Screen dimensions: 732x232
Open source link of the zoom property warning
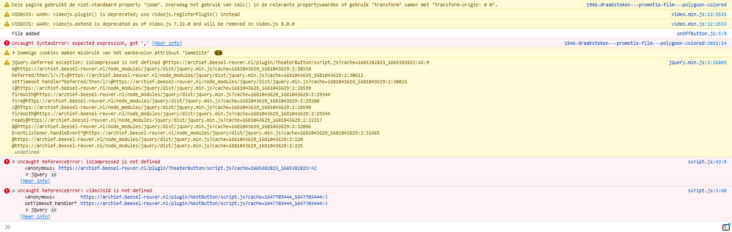(657, 5)
